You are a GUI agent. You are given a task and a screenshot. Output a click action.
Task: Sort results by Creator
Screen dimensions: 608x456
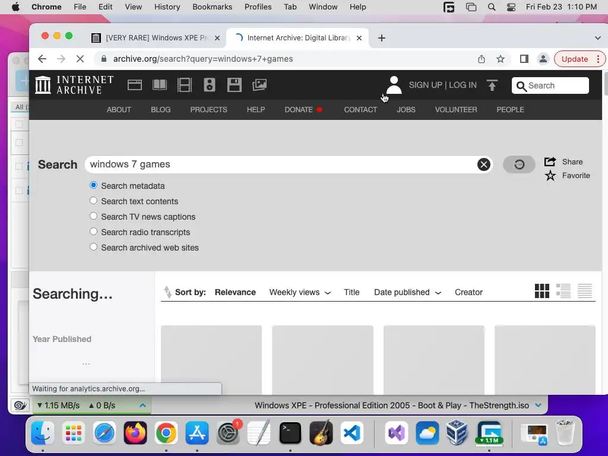tap(468, 292)
